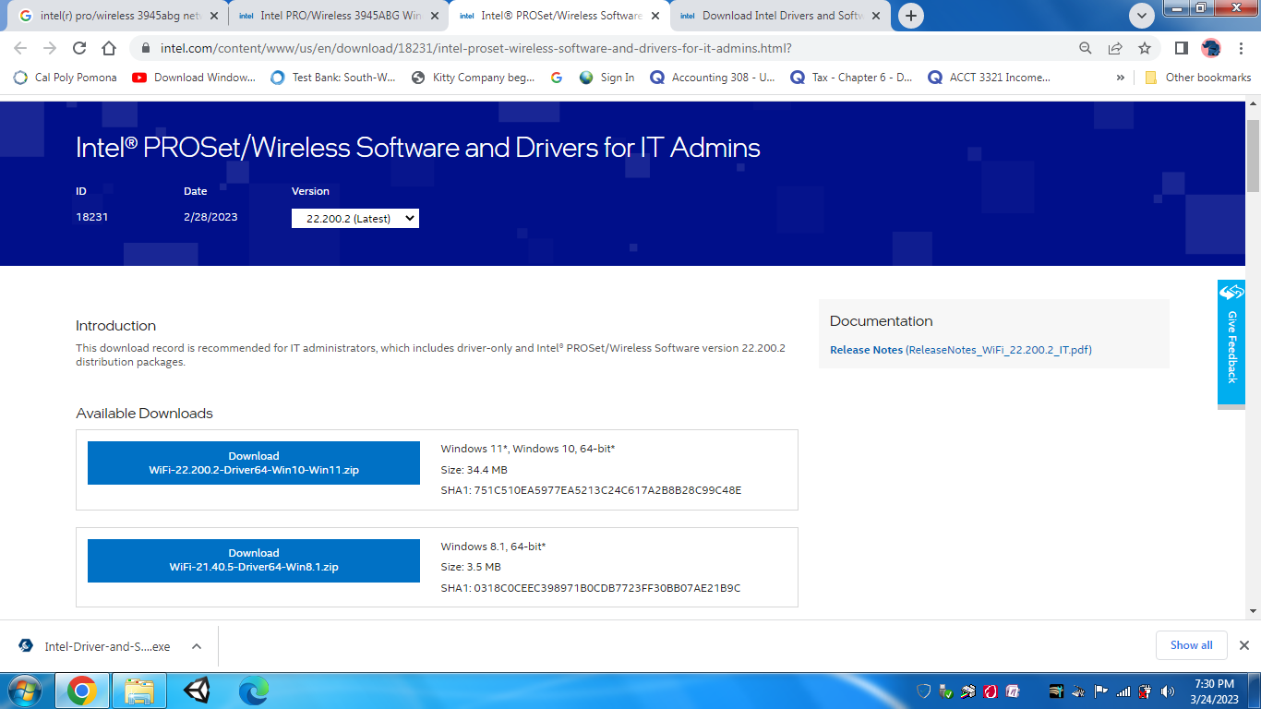Open the hidden bookmarks overflow chevron
The image size is (1261, 709).
pos(1120,78)
